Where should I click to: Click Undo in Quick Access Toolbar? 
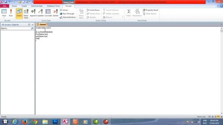9,2
